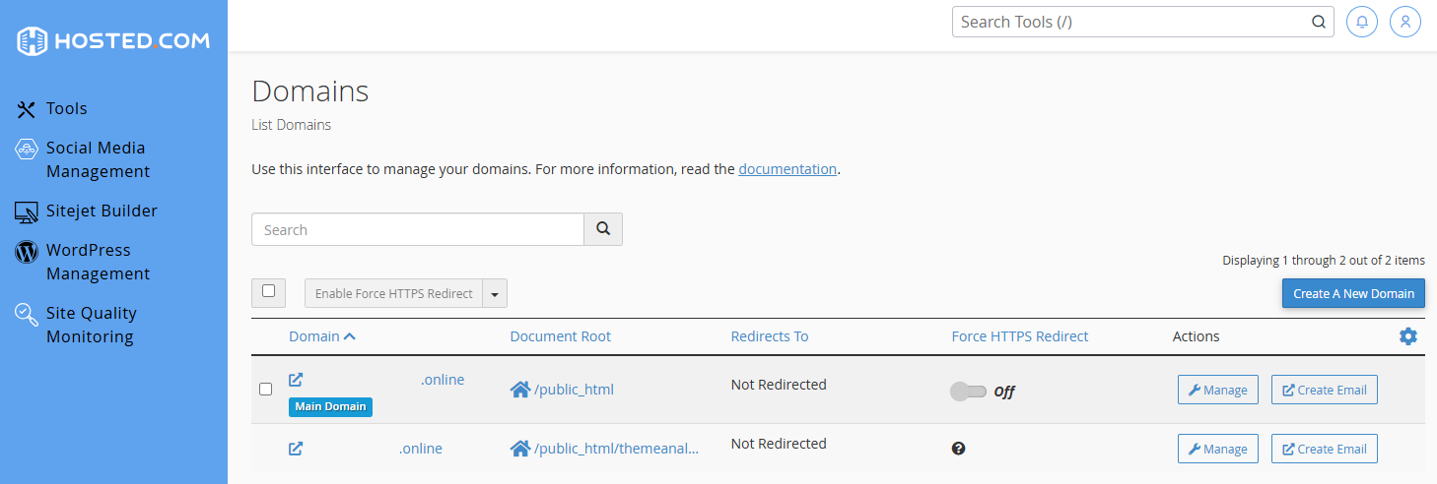The image size is (1437, 484).
Task: Click Create Email for second domain
Action: (1324, 449)
